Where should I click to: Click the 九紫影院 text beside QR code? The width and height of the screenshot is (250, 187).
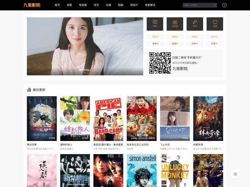(180, 69)
